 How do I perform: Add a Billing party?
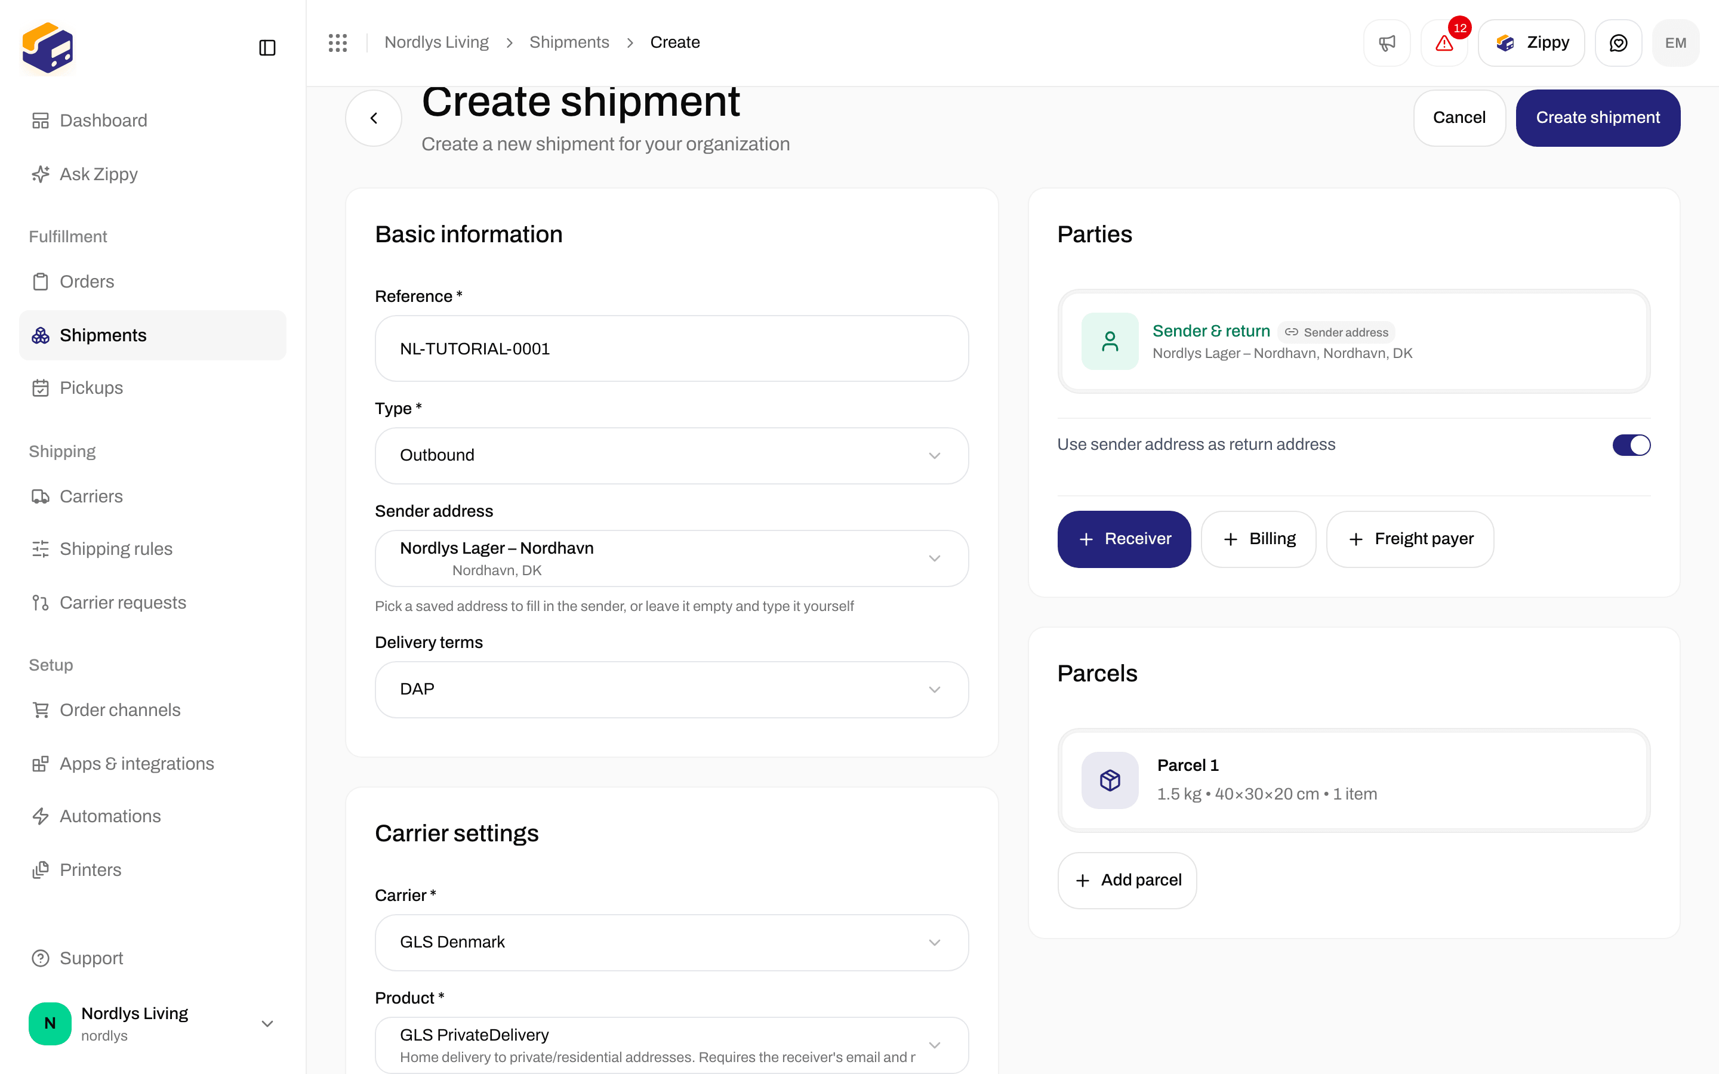(1258, 539)
